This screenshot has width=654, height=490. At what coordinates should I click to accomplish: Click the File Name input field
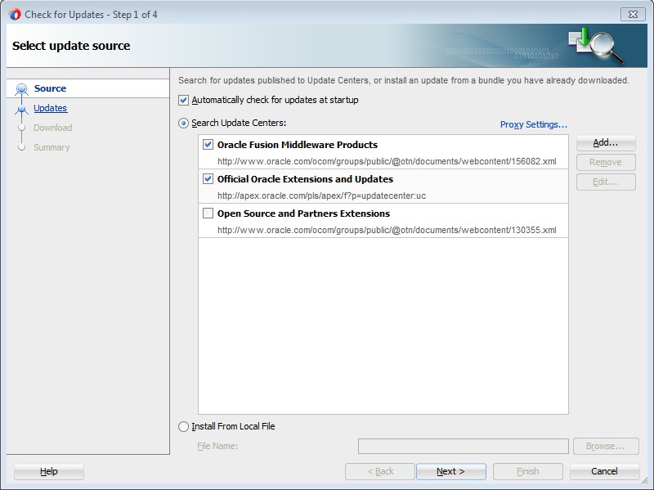[x=463, y=446]
